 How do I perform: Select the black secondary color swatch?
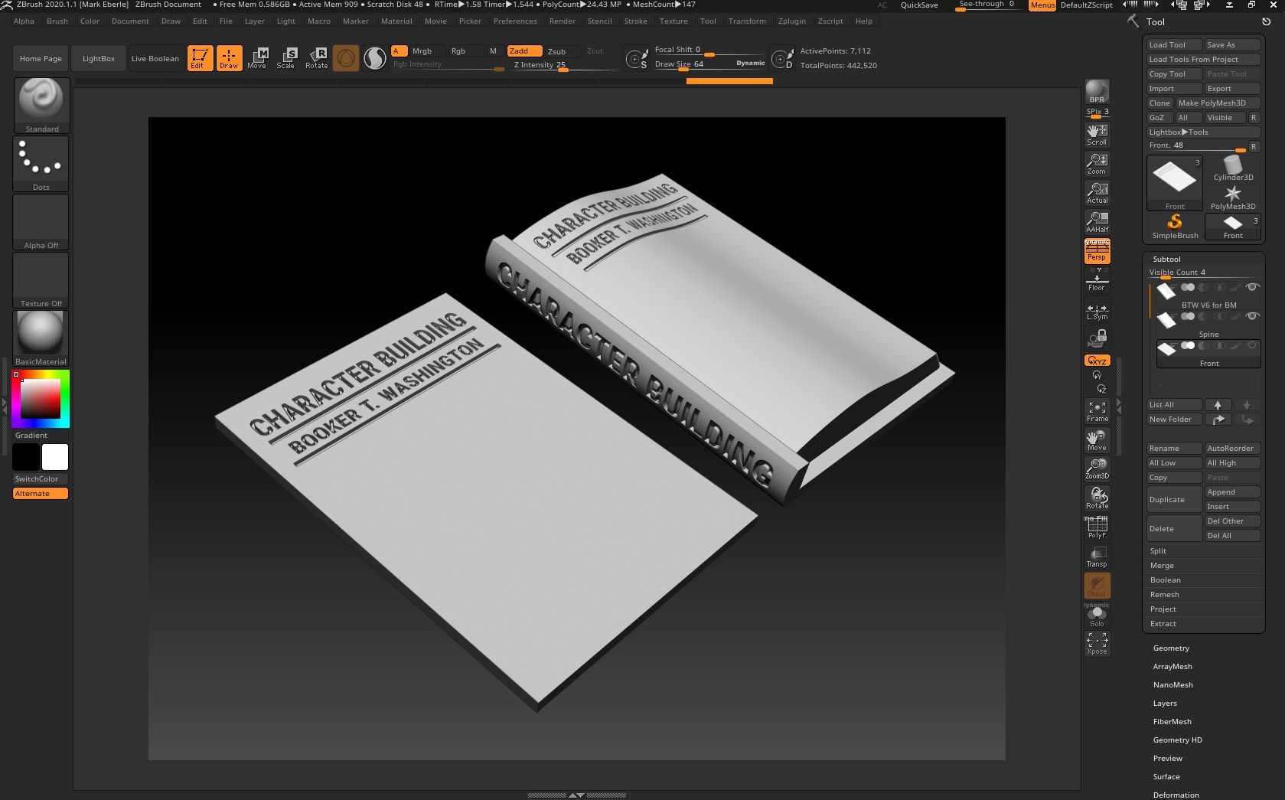[25, 457]
